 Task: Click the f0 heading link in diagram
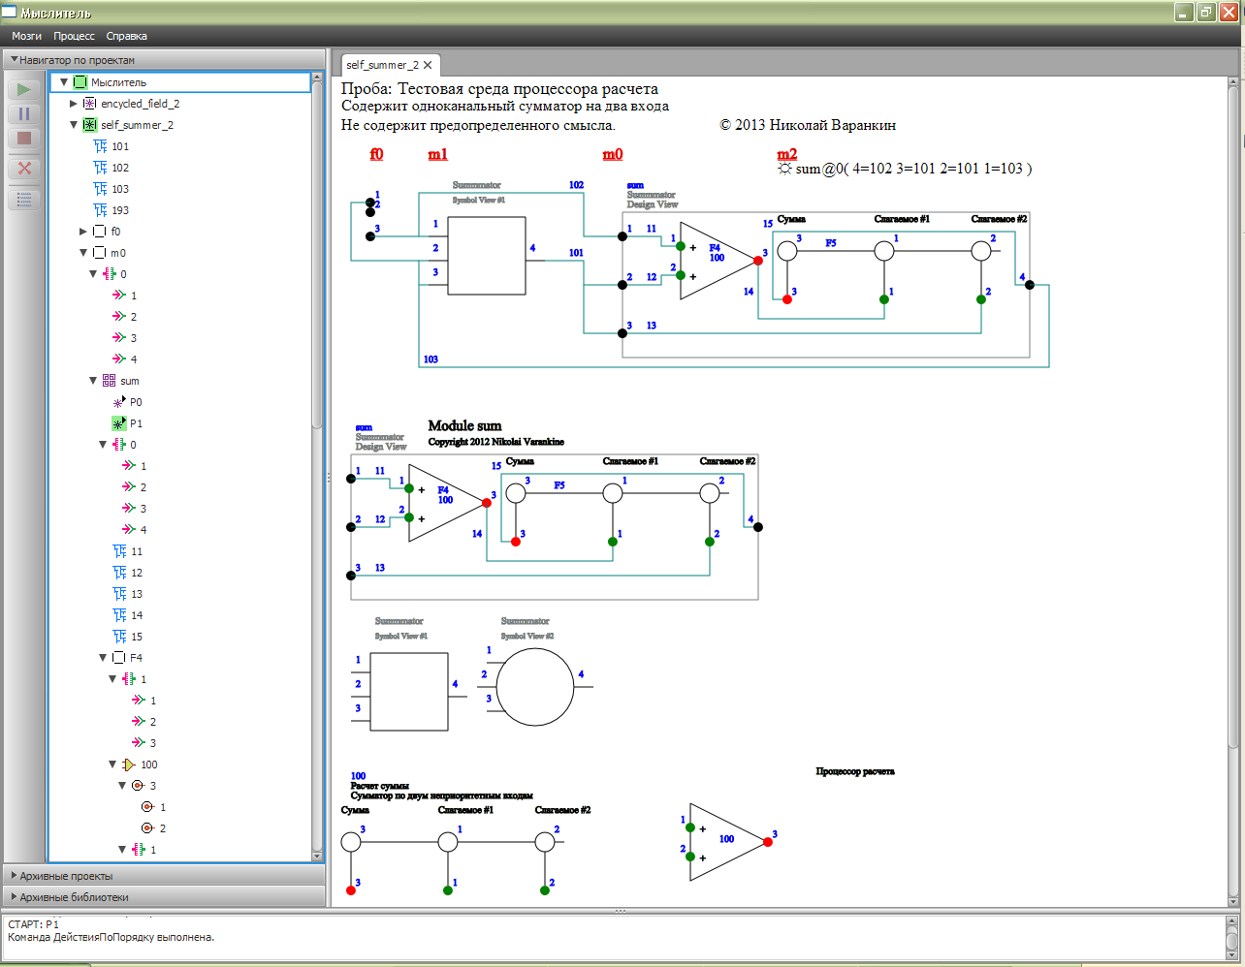click(x=376, y=154)
